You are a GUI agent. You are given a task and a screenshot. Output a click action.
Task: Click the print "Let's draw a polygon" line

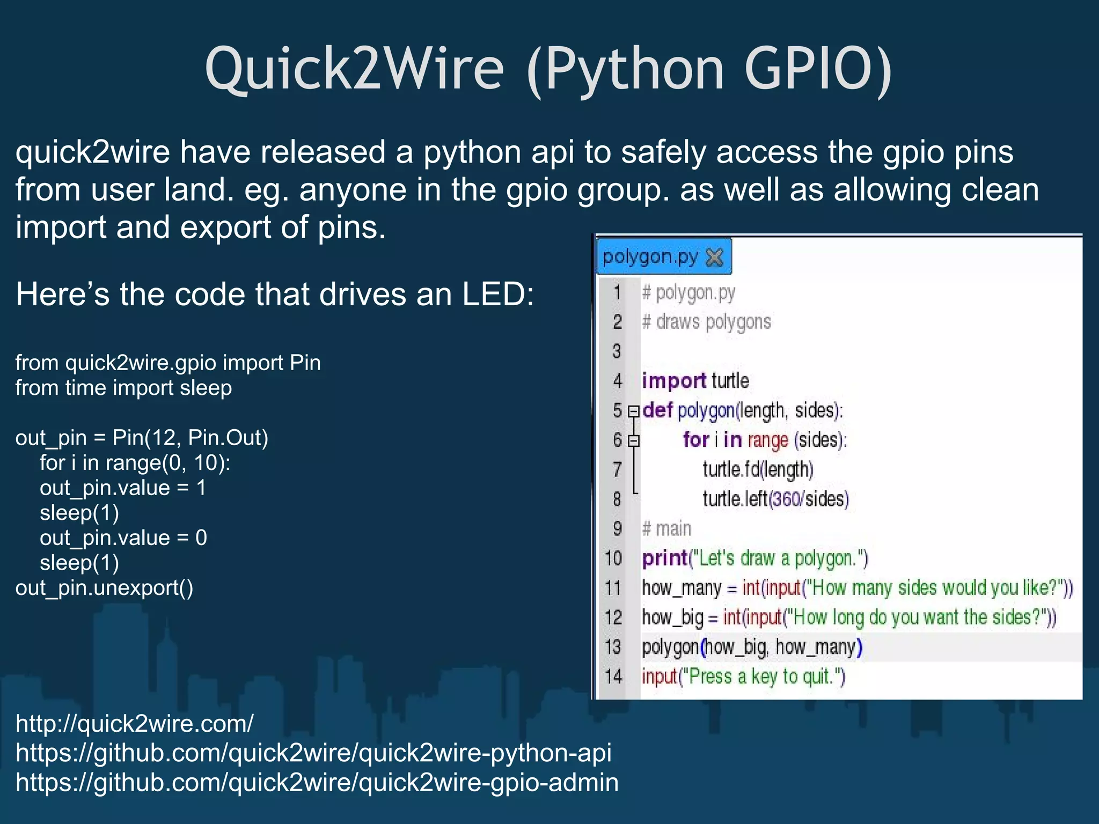click(754, 558)
